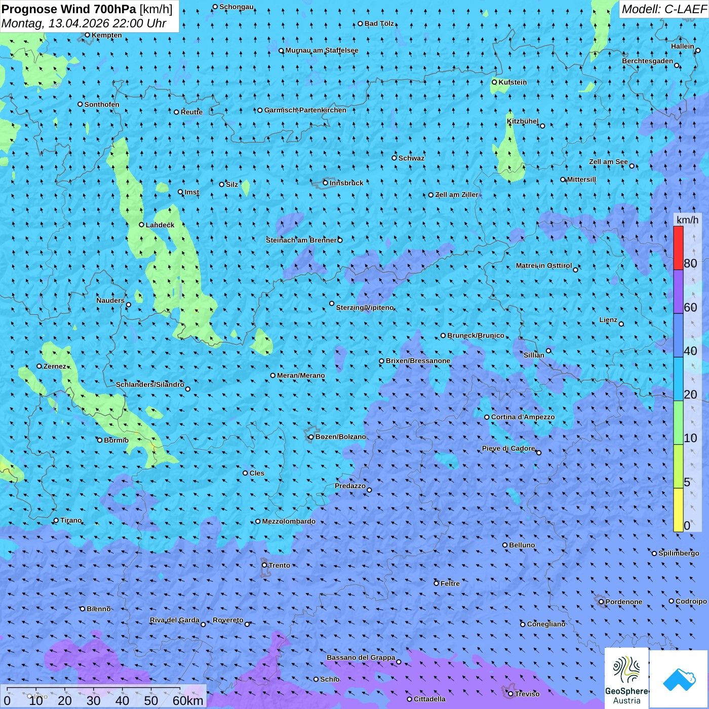Click the date 'Montag, 13.04.2026 22:00 Uhr'
709x709 pixels.
click(84, 23)
